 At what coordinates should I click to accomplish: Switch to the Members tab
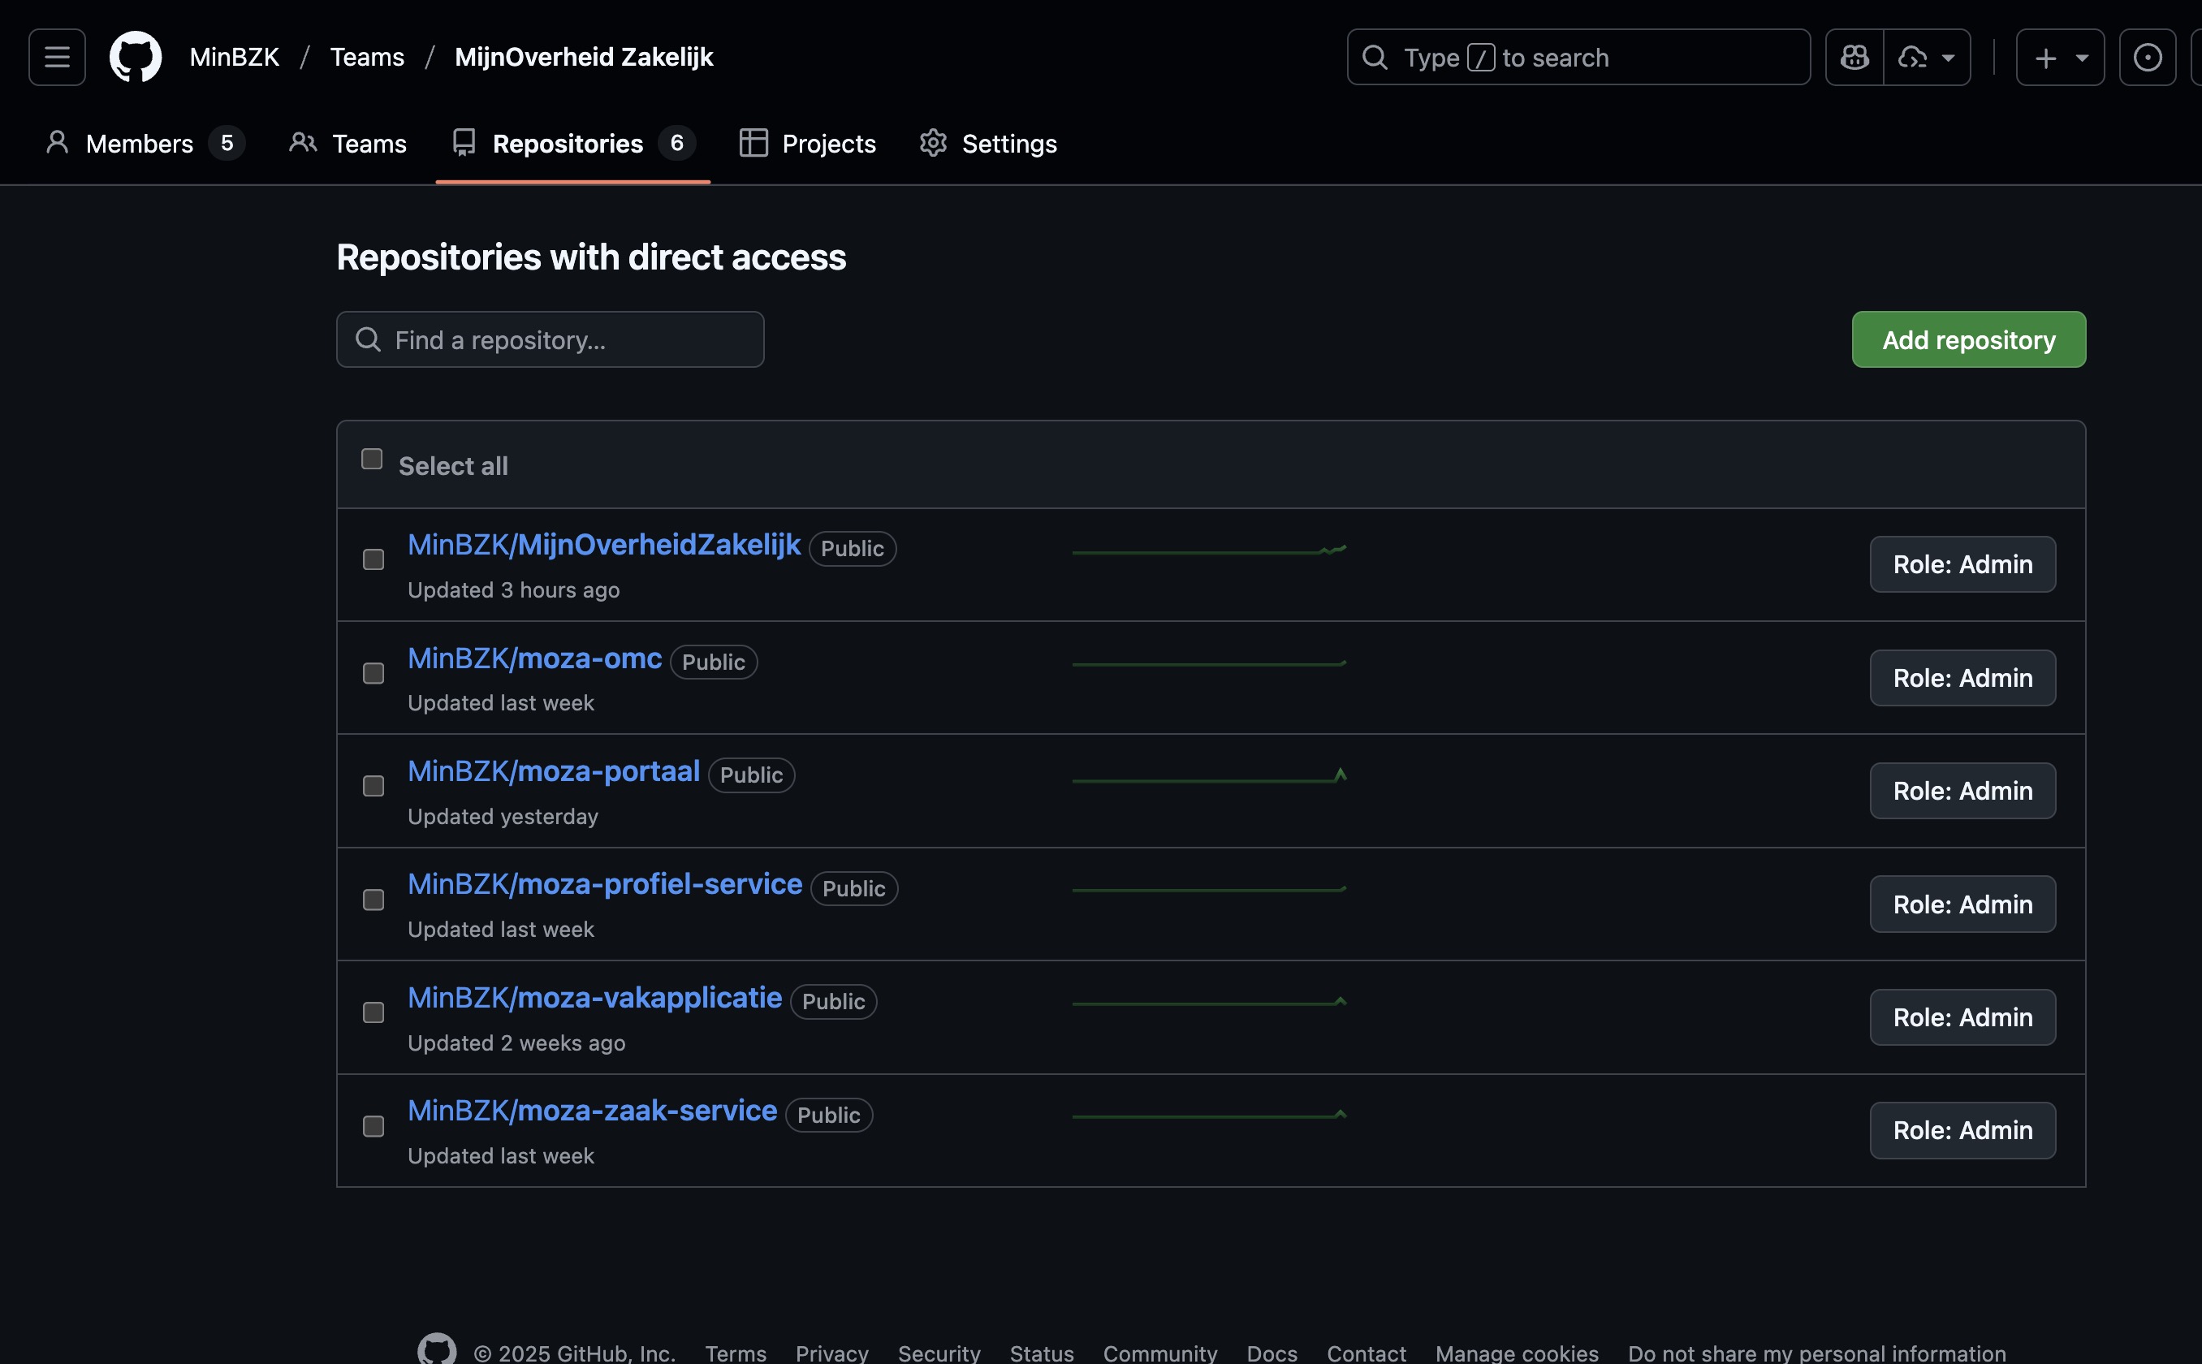[x=140, y=143]
